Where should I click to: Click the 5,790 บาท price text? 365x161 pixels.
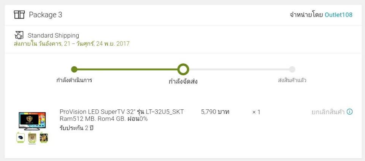pos(215,112)
